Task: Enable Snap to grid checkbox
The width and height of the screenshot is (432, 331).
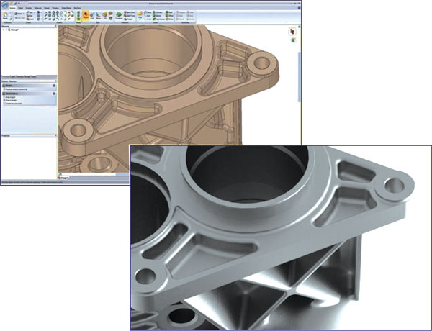Action: click(4, 97)
